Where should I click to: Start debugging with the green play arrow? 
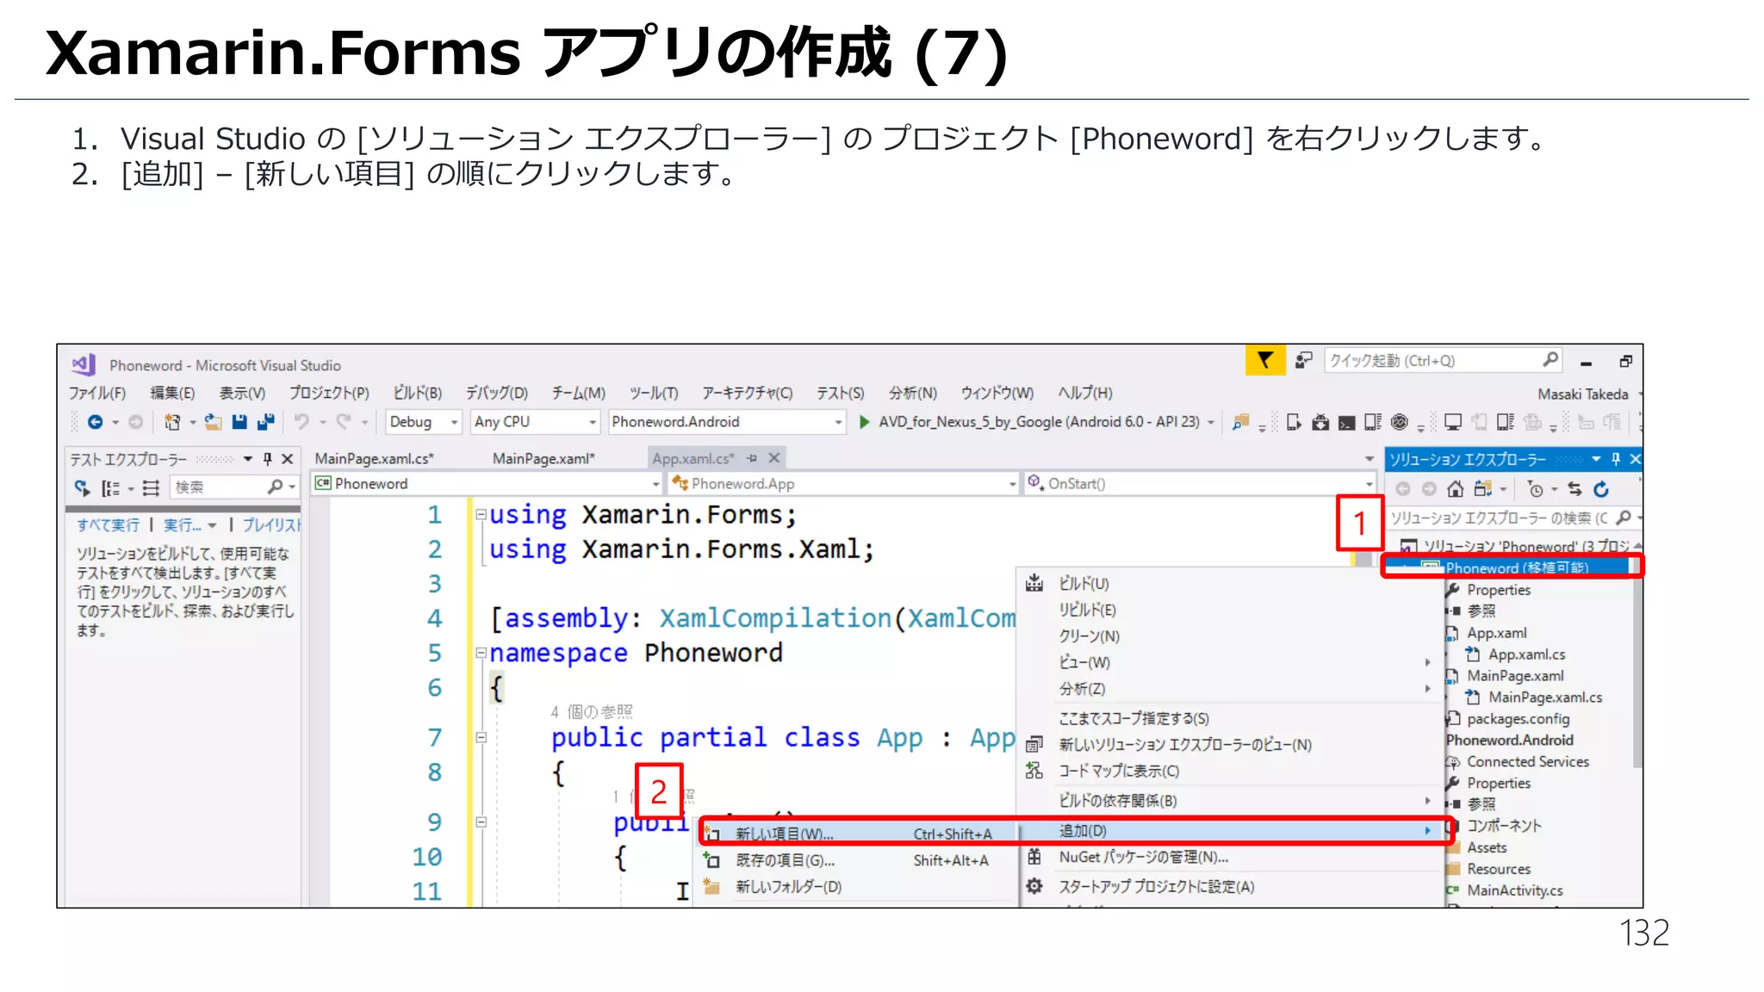pos(864,422)
